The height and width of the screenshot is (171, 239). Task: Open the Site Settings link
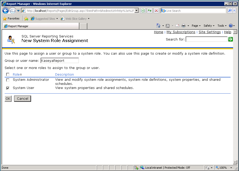click(209, 32)
